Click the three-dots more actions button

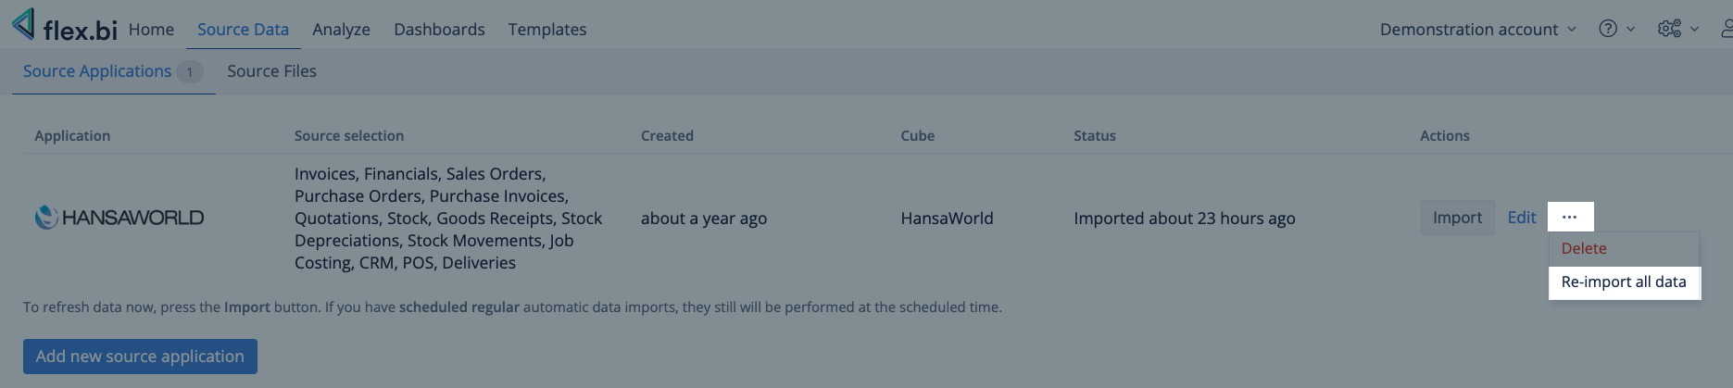1569,217
